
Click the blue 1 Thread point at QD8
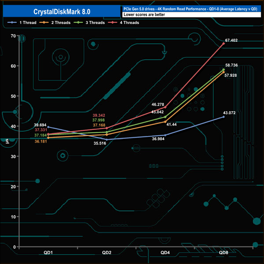pos(224,117)
